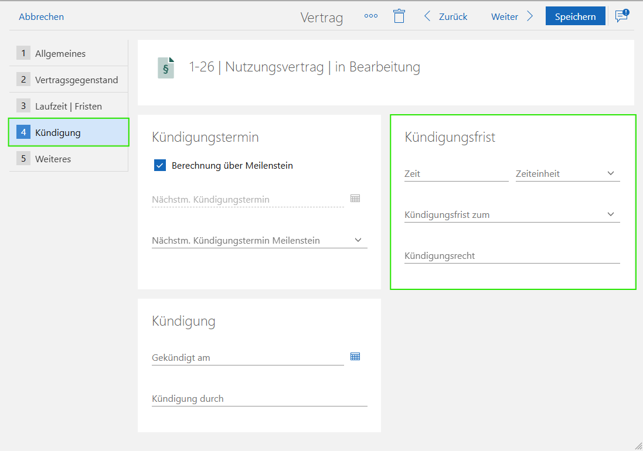Select step 4 Kündigung

pos(69,132)
